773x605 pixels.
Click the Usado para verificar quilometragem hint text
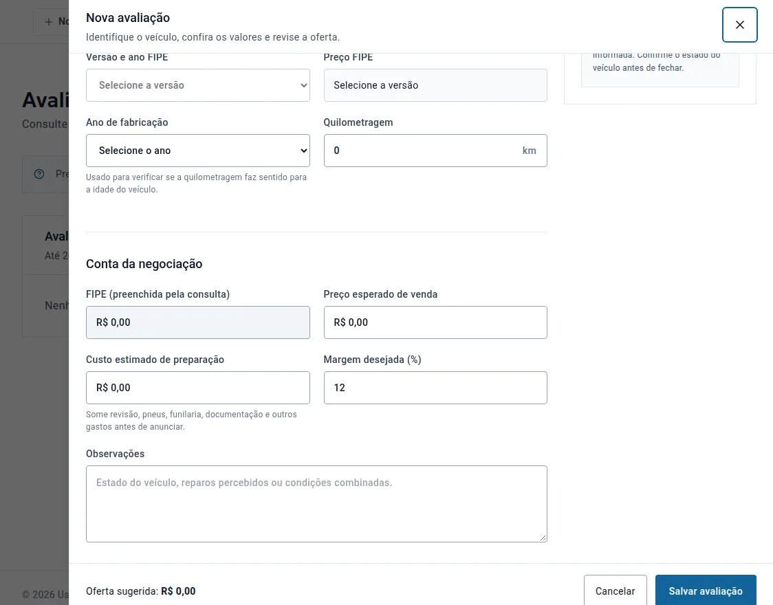196,184
